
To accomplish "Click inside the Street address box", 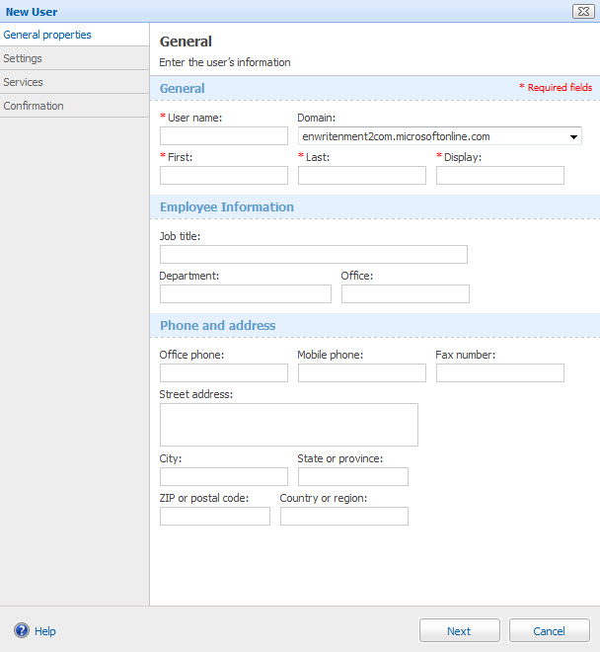I will pos(288,424).
